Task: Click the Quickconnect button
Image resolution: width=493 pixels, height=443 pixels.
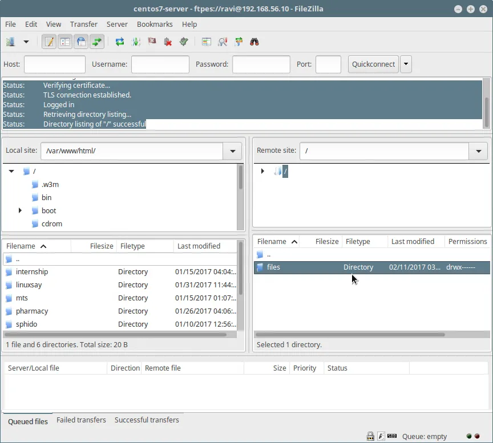Action: click(373, 64)
